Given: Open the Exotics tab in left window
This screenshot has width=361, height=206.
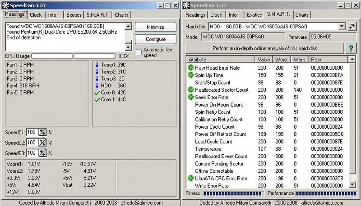Looking at the screenshot, I should tap(74, 15).
